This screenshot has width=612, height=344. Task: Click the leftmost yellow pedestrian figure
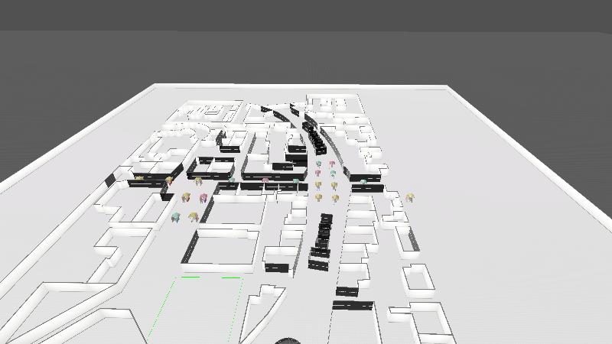click(140, 178)
